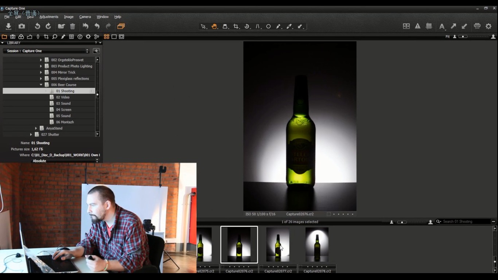
Task: Collapse the LIBRARY panel header triangle
Action: 3,43
